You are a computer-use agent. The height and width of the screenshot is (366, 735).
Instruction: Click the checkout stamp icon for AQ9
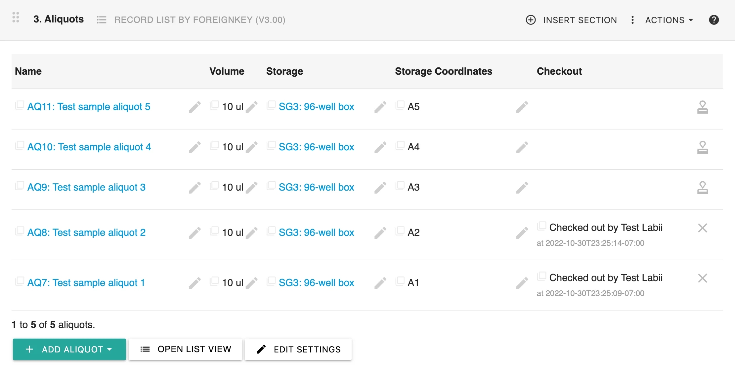[702, 188]
